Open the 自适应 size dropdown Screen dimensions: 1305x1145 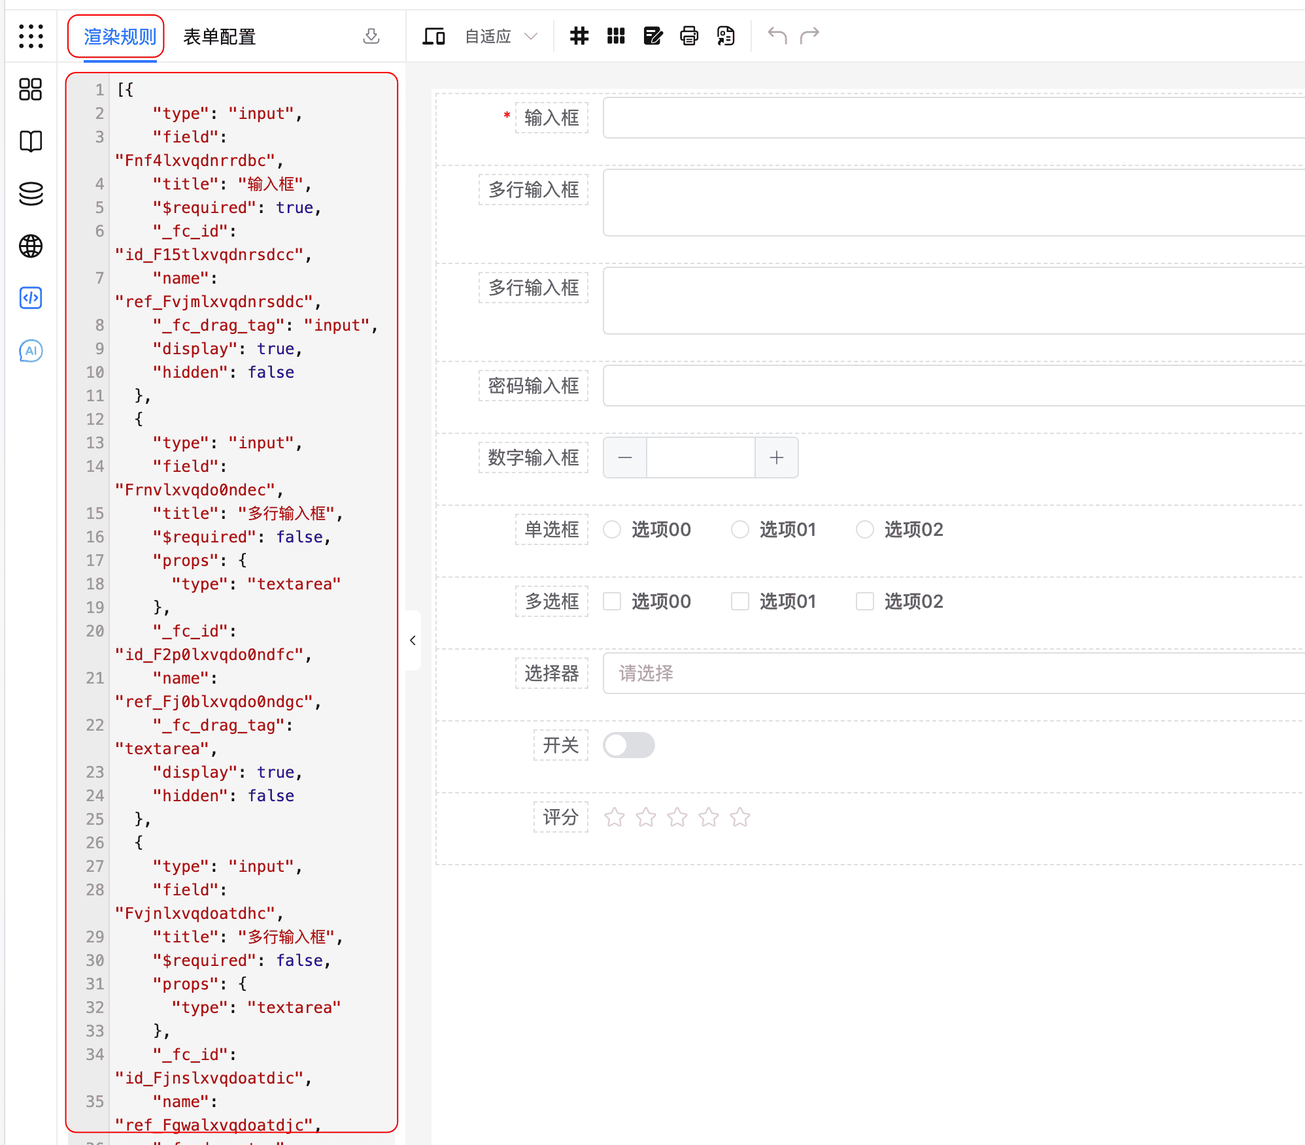point(501,36)
